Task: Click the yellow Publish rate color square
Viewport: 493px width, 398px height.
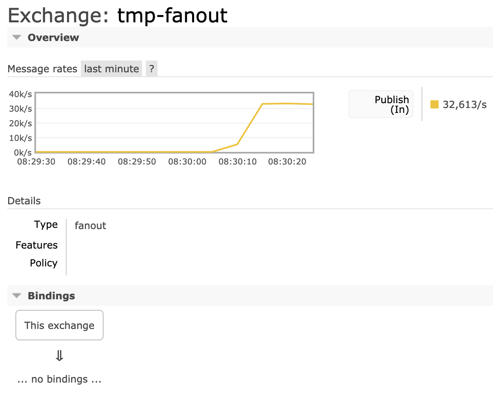Action: point(434,105)
